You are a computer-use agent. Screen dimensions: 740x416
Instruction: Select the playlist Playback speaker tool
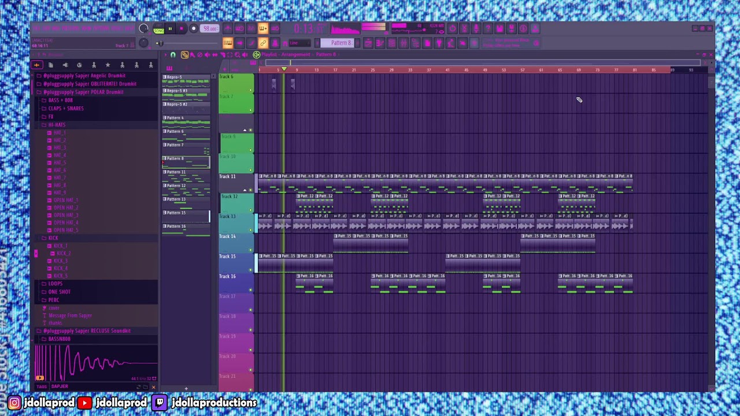(x=245, y=55)
